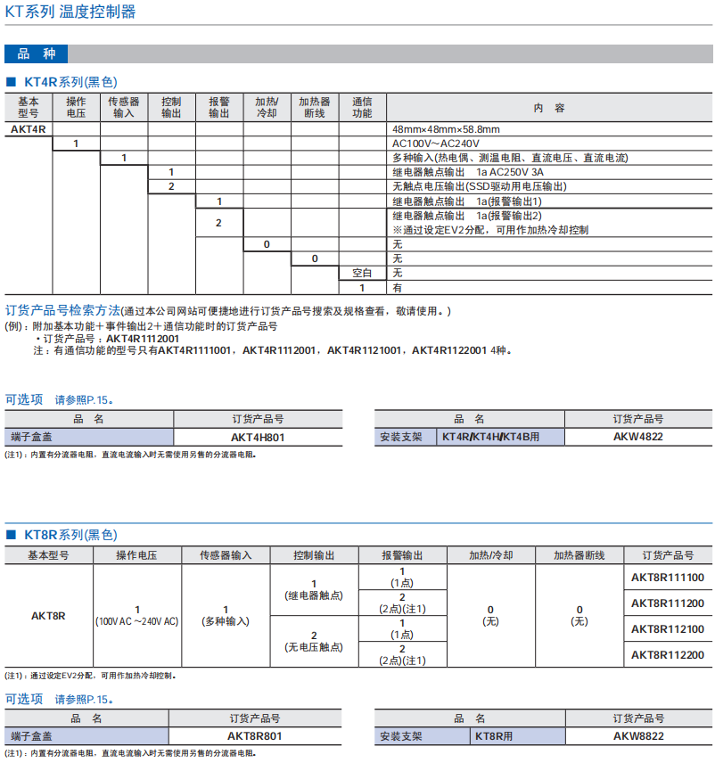Click the 空白 cell in 通信功能 column
Image resolution: width=715 pixels, height=763 pixels.
362,273
